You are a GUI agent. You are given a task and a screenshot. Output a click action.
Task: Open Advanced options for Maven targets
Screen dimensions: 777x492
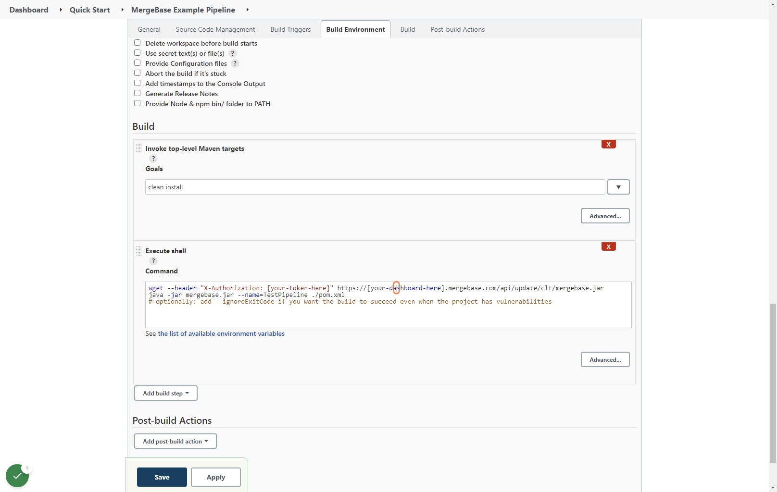point(605,216)
